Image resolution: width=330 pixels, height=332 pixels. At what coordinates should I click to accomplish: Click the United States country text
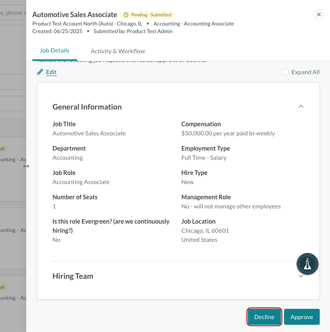[199, 240]
